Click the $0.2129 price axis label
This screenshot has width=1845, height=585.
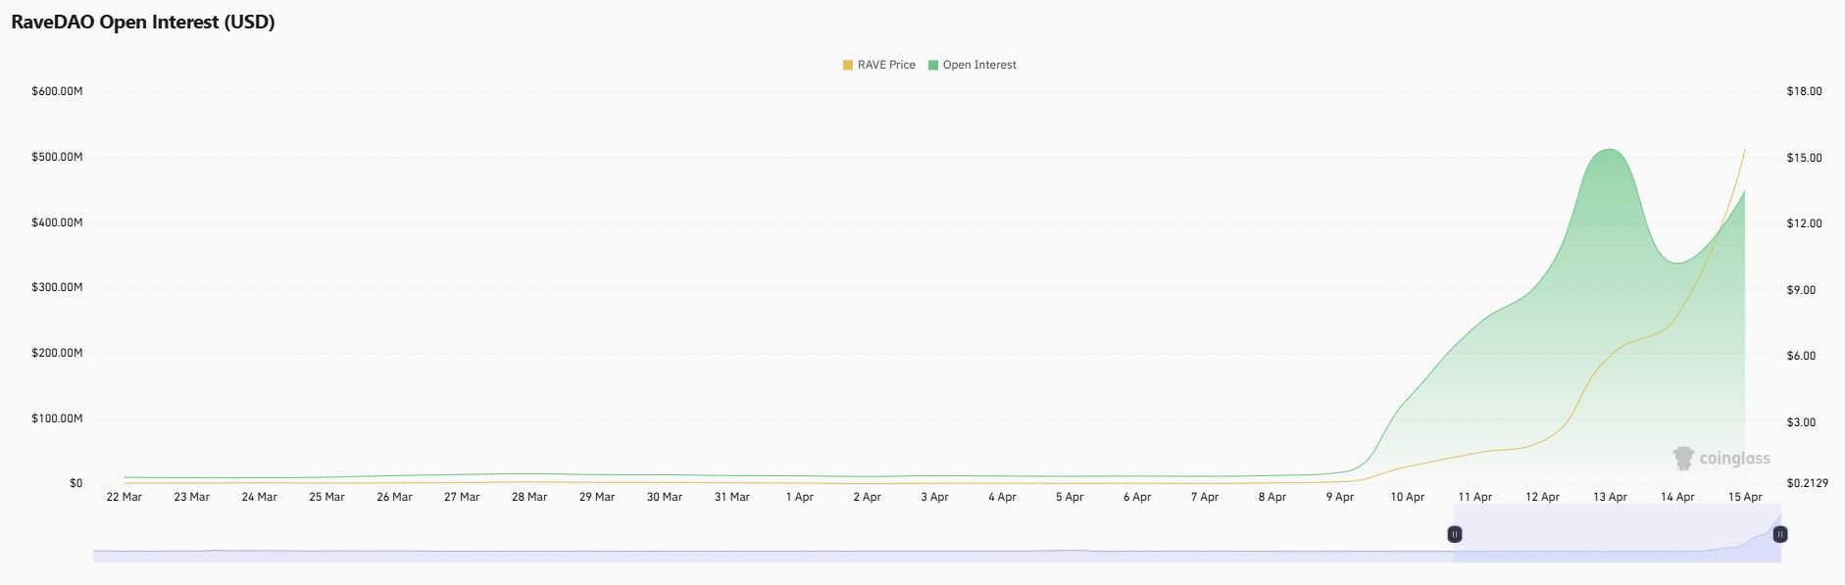tap(1808, 483)
